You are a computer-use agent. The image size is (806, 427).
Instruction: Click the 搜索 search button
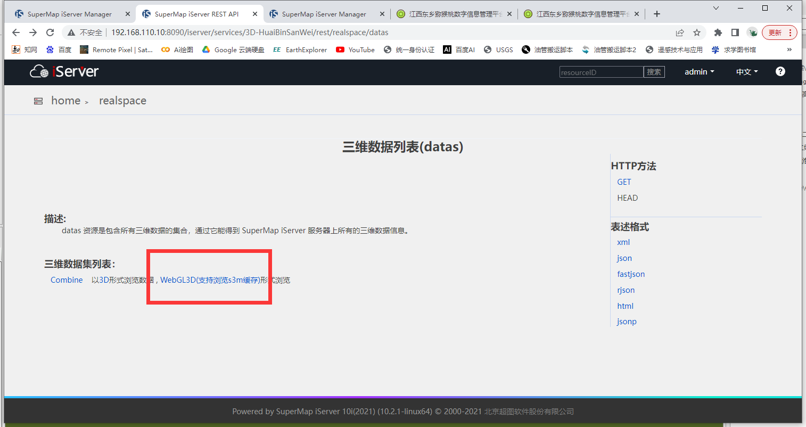pos(654,72)
